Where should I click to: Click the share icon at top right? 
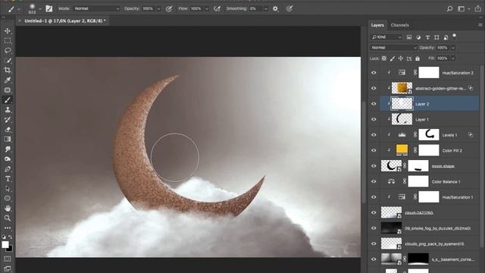coord(478,8)
